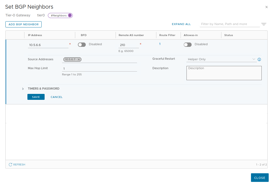
Task: Cancel editing the BGP neighbor
Action: coord(56,97)
